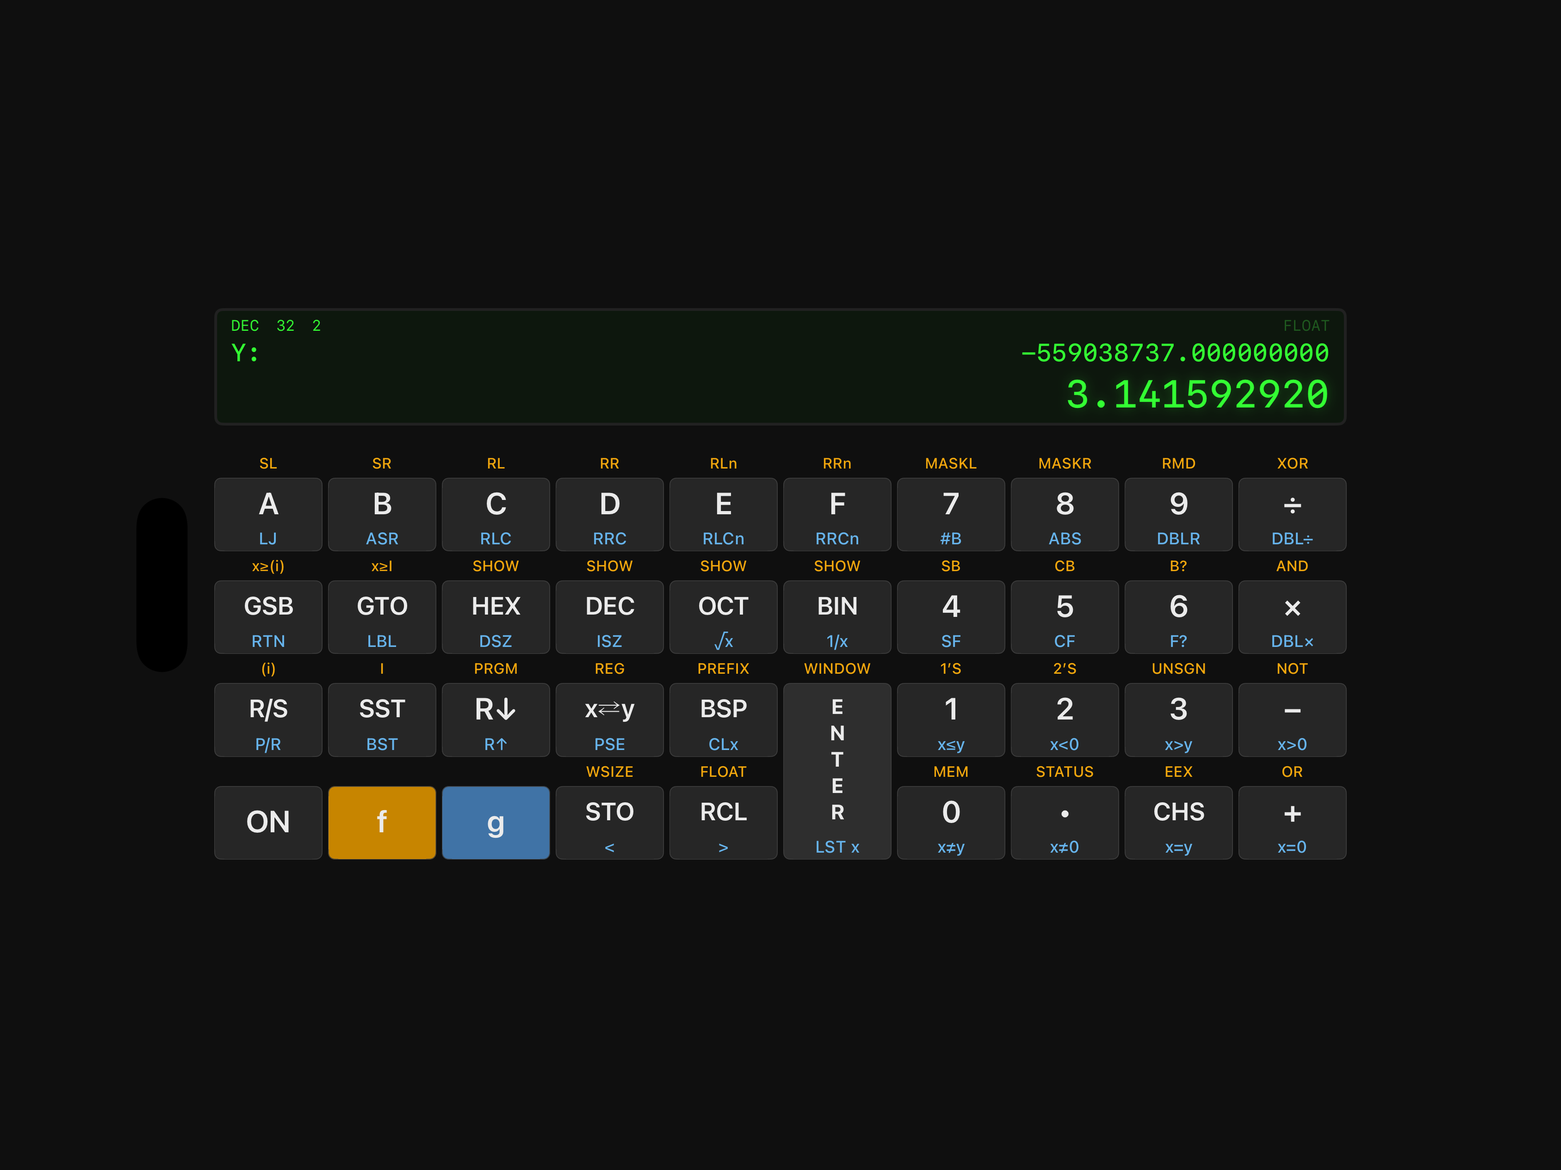The width and height of the screenshot is (1561, 1170).
Task: Tap the number 8 key
Action: (x=1064, y=514)
